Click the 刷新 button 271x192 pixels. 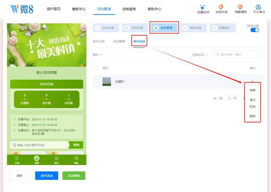[20, 176]
